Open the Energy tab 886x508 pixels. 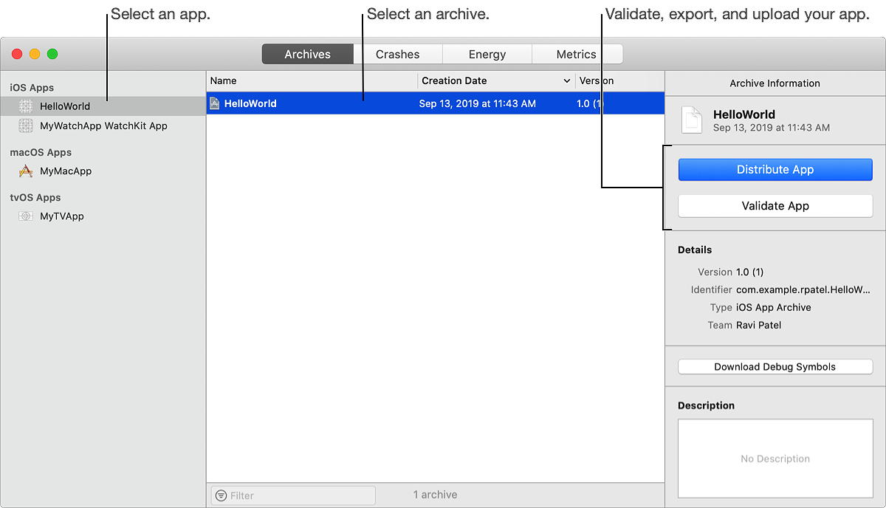[487, 54]
